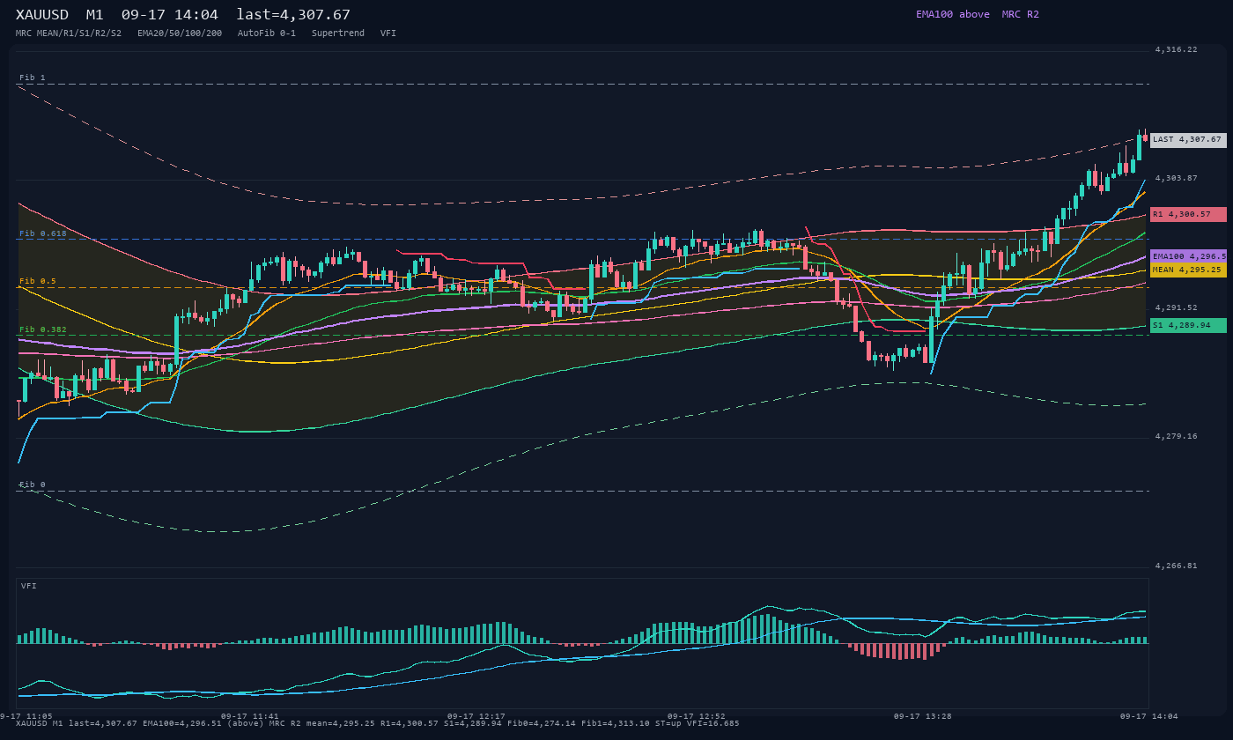Screen dimensions: 1233x740
Task: Click the EMA100 4,296.5 axis label
Action: click(x=1188, y=256)
